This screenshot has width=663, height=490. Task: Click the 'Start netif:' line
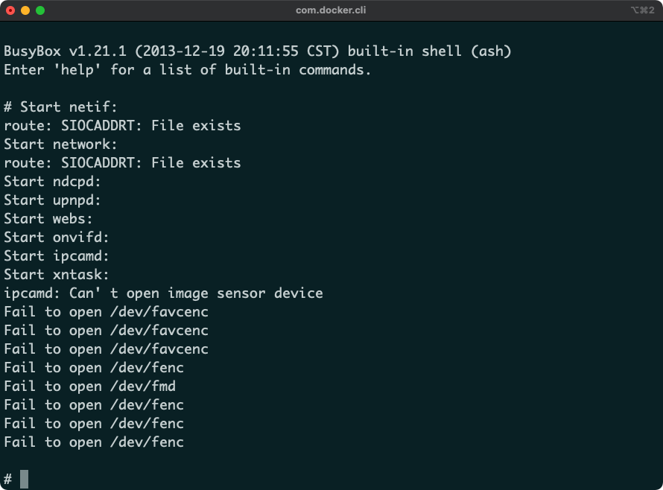60,106
